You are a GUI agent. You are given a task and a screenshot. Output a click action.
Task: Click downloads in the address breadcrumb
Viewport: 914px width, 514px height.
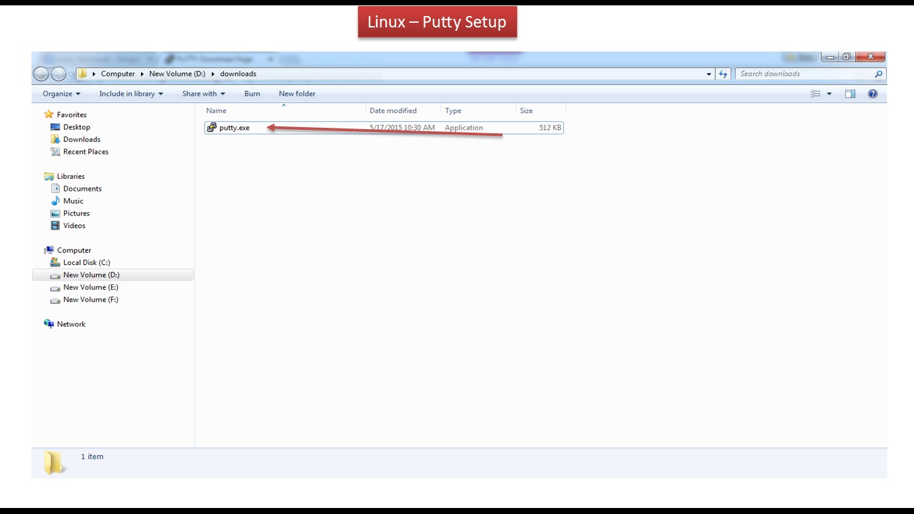click(x=238, y=74)
